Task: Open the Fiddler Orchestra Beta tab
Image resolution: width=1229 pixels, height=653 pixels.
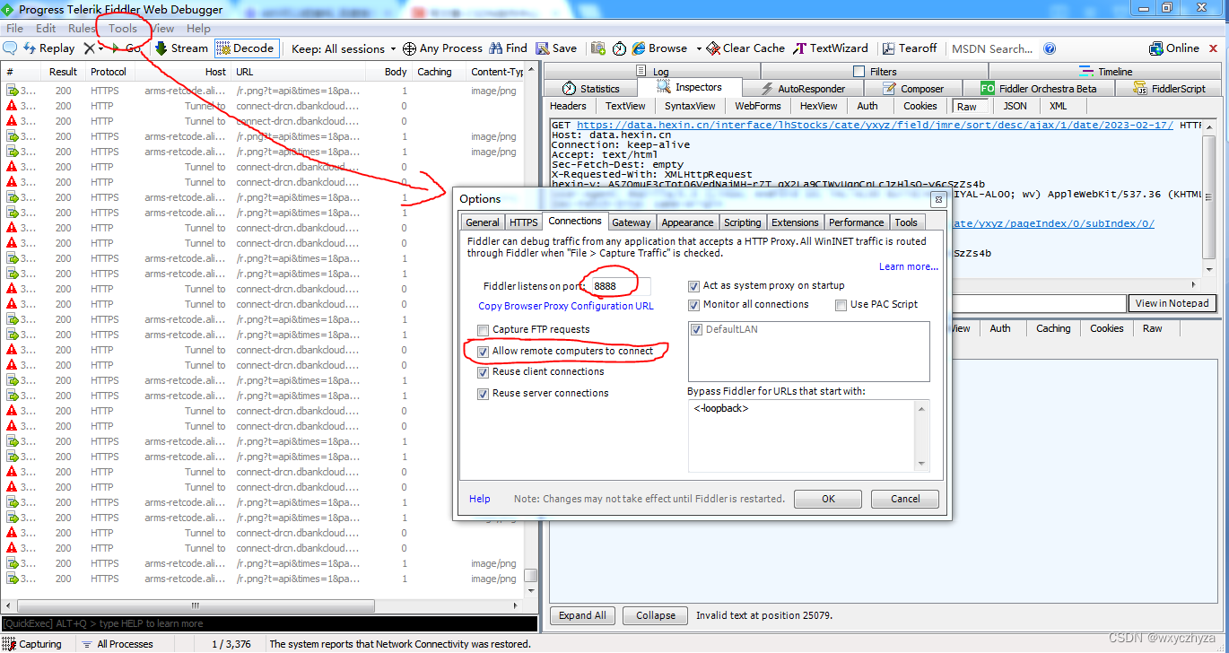Action: pyautogui.click(x=1039, y=88)
